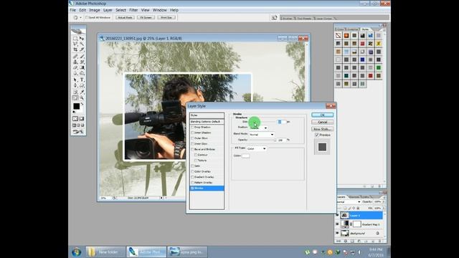This screenshot has height=258, width=459.
Task: Select the Hand tool
Action: [75, 97]
